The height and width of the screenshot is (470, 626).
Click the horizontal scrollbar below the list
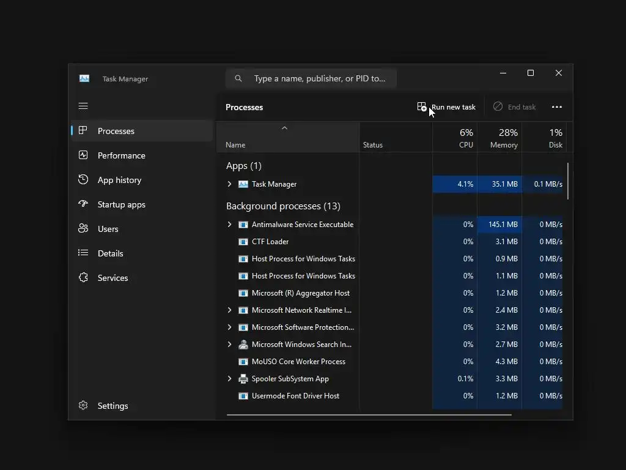pyautogui.click(x=369, y=415)
